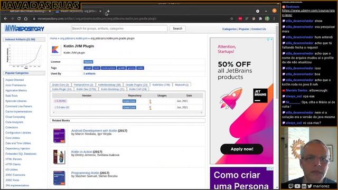Open version 1.5.0-dev-16

62,107
